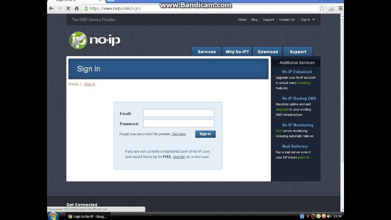Open No-IP Monitoring link
This screenshot has height=220, width=391.
298,125
